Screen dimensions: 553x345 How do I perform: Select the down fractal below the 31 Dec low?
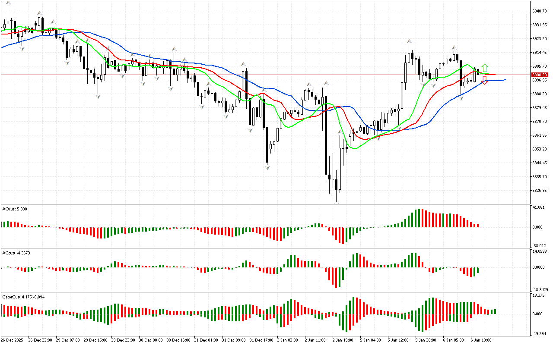267,167
